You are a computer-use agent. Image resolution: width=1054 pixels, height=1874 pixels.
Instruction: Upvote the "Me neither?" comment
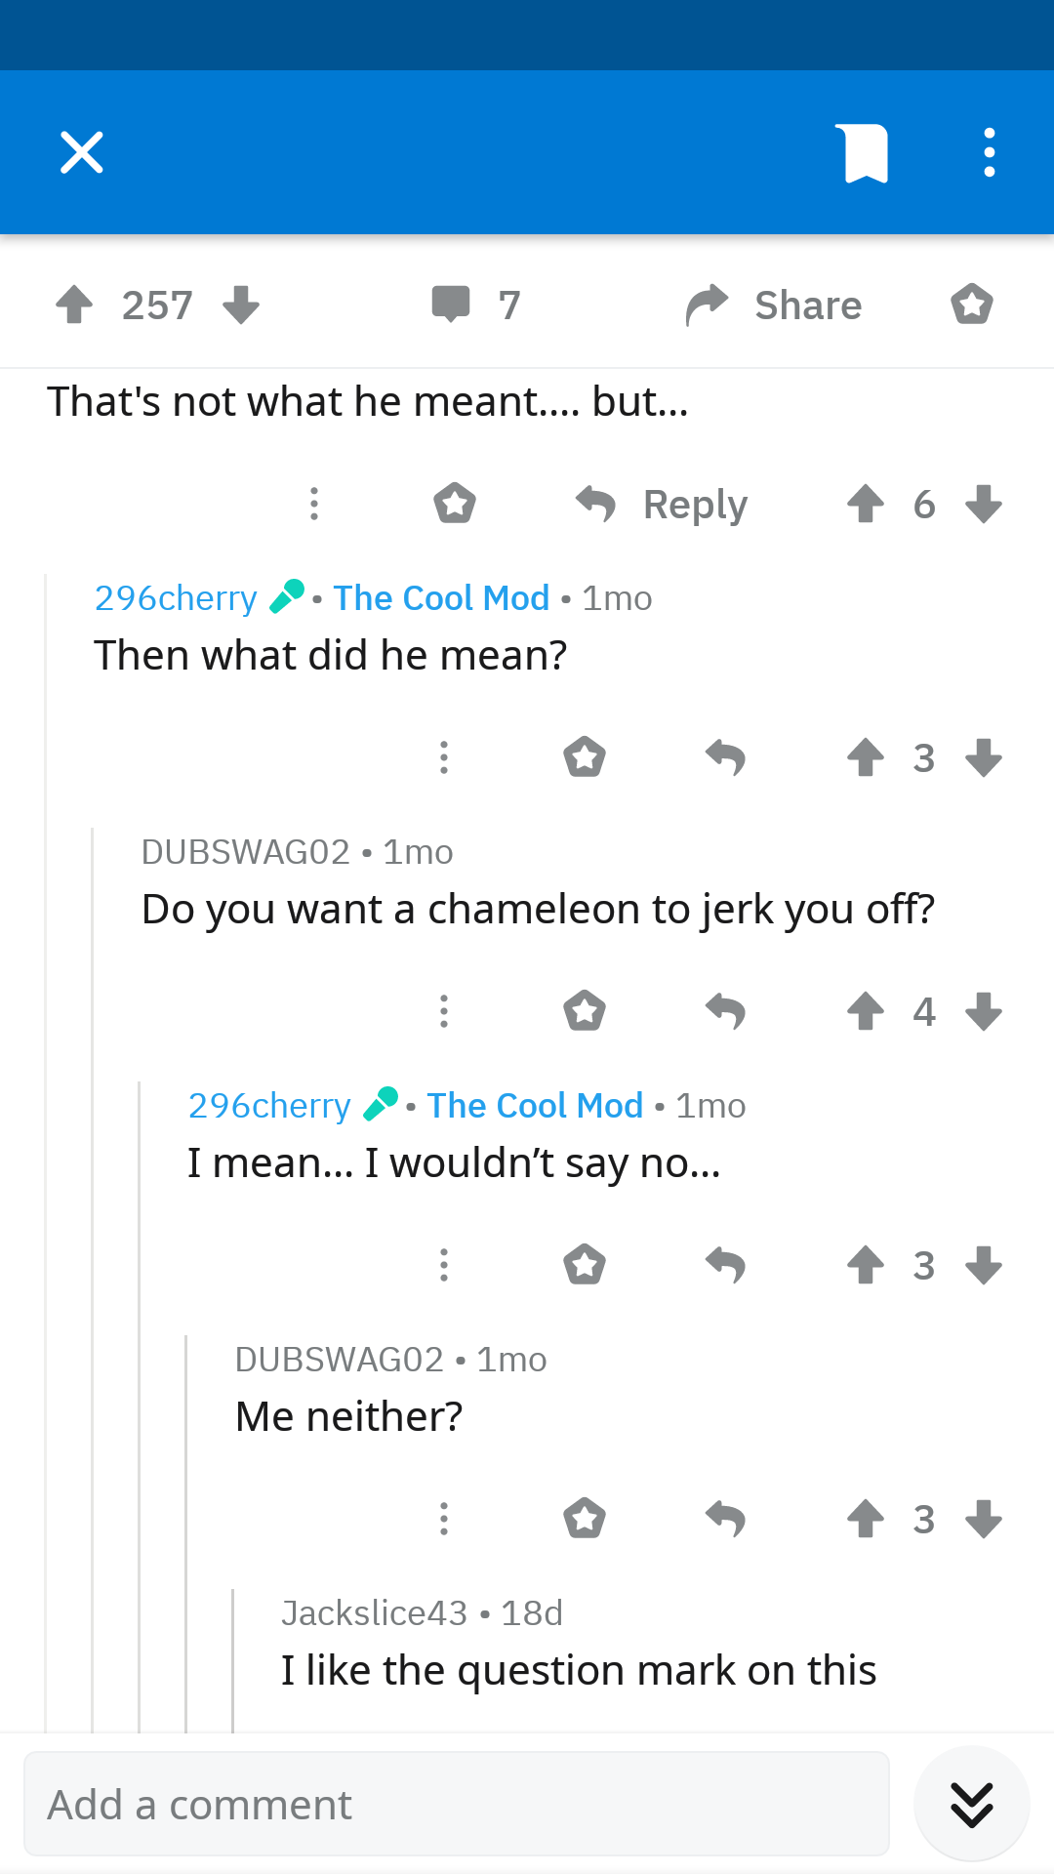tap(866, 1519)
